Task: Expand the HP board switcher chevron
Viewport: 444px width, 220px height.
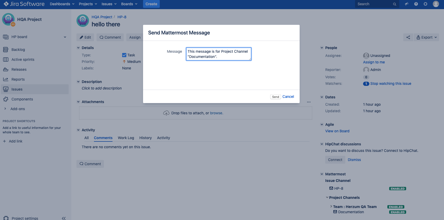Action: tap(65, 37)
